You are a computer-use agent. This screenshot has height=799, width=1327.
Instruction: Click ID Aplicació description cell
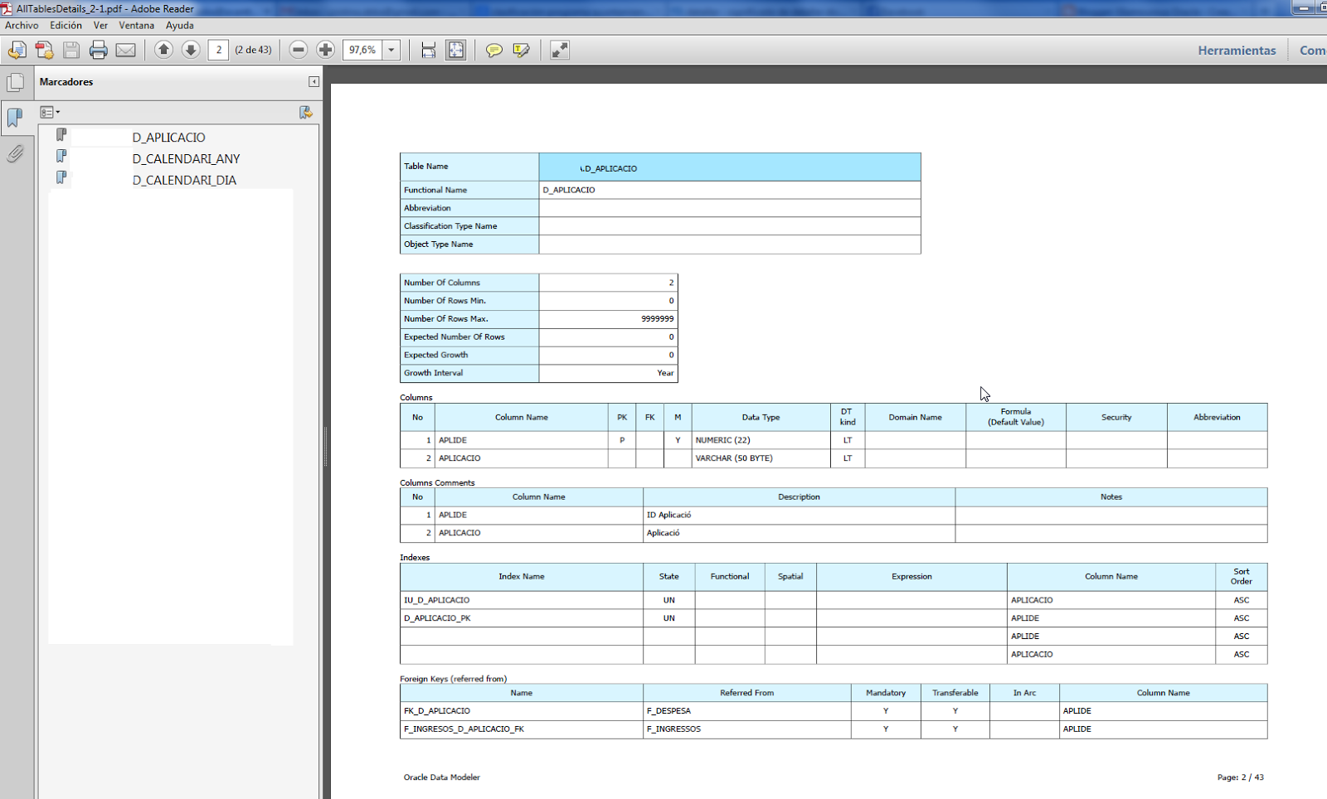799,515
